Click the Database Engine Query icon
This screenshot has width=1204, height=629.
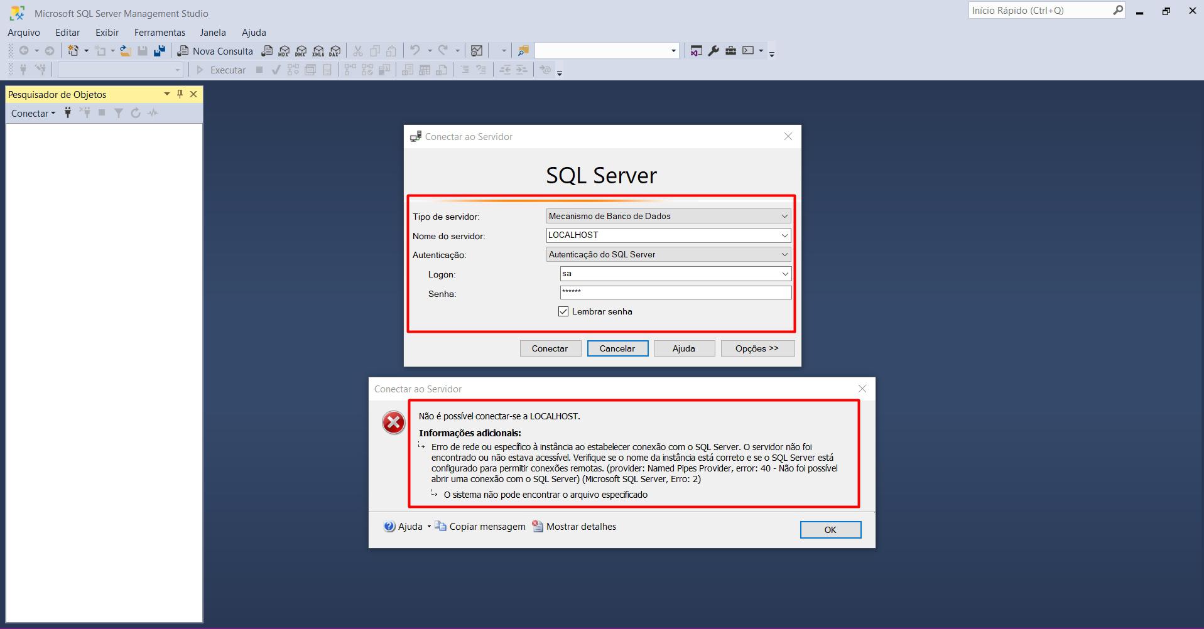click(x=267, y=51)
